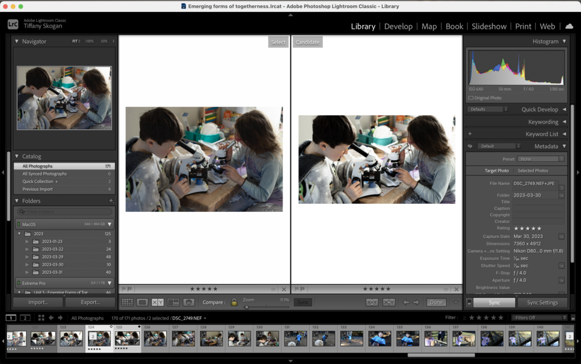Click Done in the compare toolbar
This screenshot has width=581, height=364.
436,303
